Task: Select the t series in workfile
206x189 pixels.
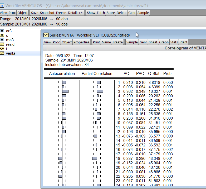Action: (6, 49)
